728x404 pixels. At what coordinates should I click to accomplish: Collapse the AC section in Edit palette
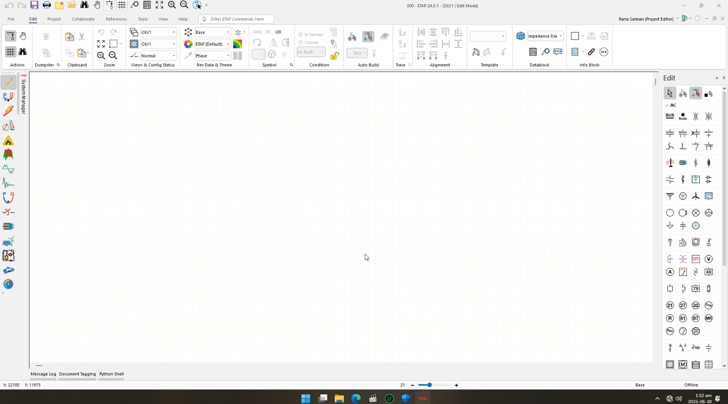(x=667, y=105)
